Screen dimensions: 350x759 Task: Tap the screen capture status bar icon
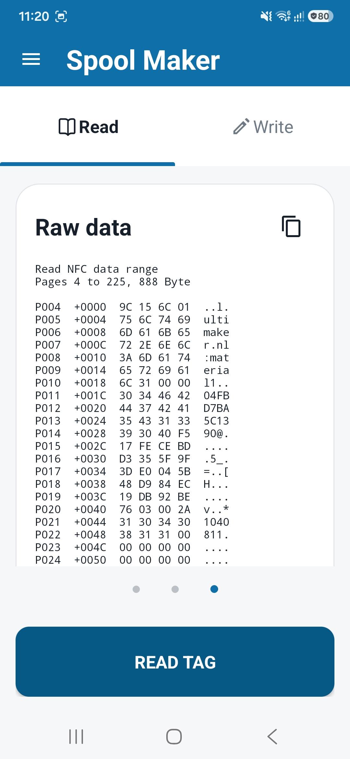[61, 16]
